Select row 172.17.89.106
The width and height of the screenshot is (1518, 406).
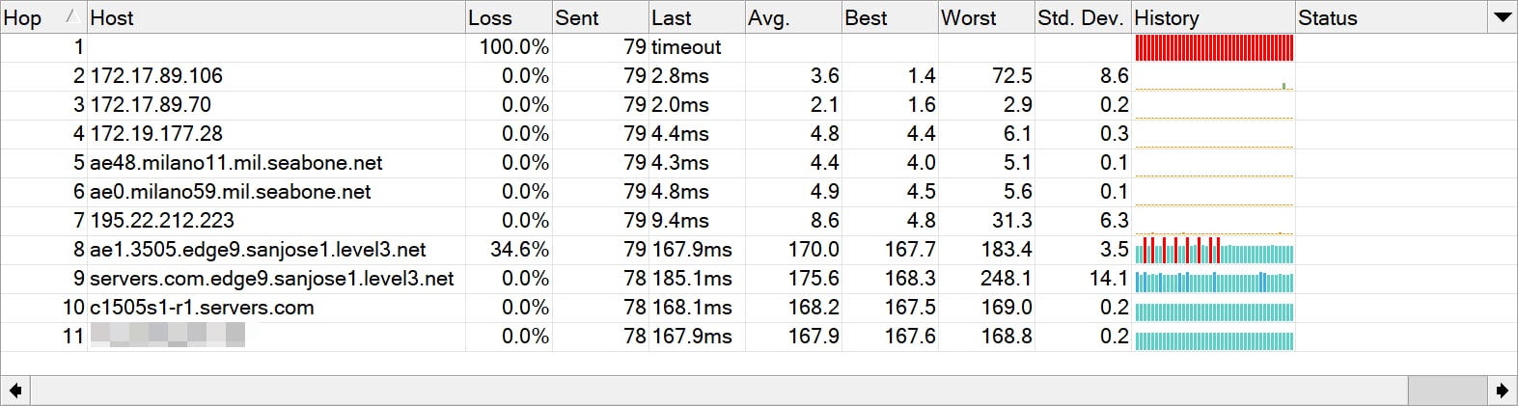[759, 76]
